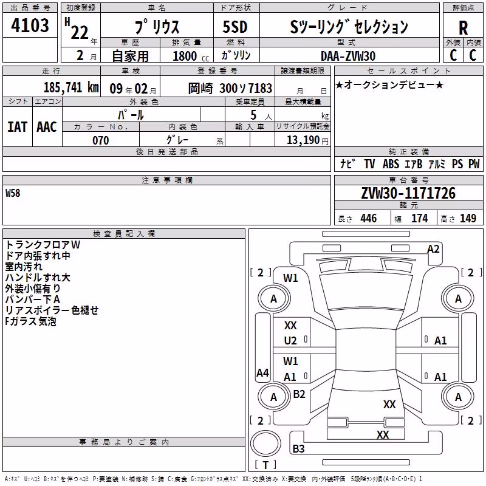
Task: Click registration number 岡崎 300ソ7183
Action: [230, 88]
